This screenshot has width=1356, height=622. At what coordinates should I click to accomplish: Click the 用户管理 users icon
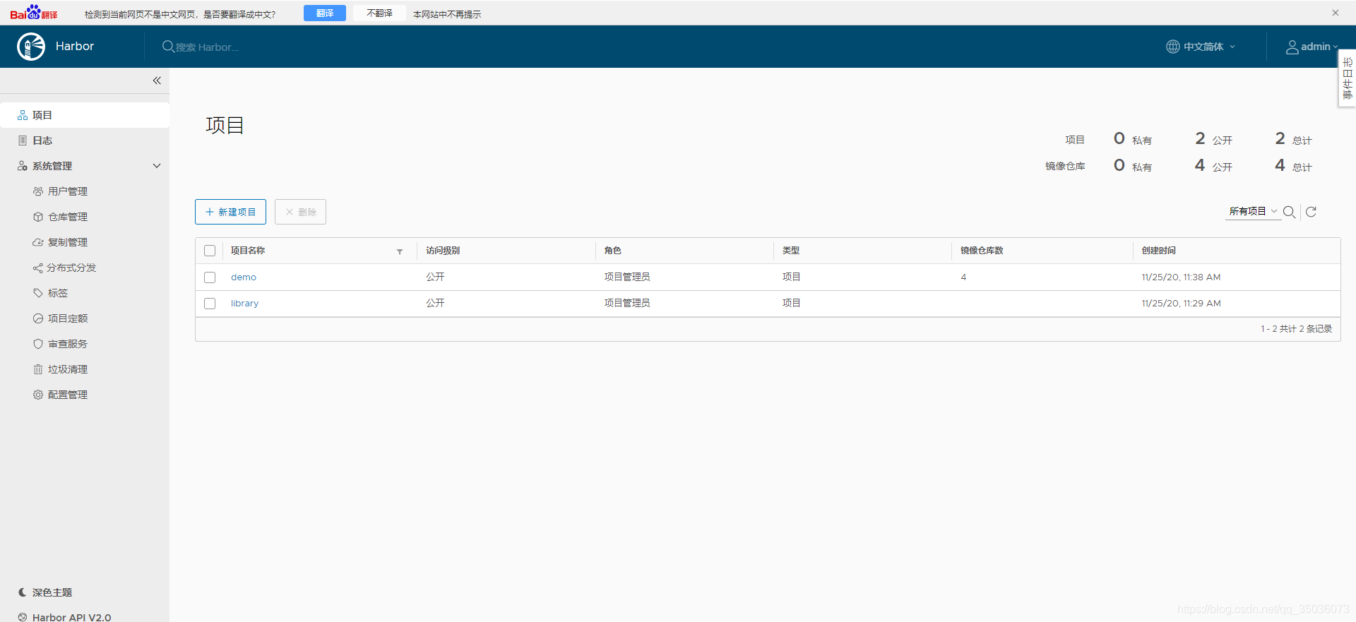pyautogui.click(x=38, y=191)
